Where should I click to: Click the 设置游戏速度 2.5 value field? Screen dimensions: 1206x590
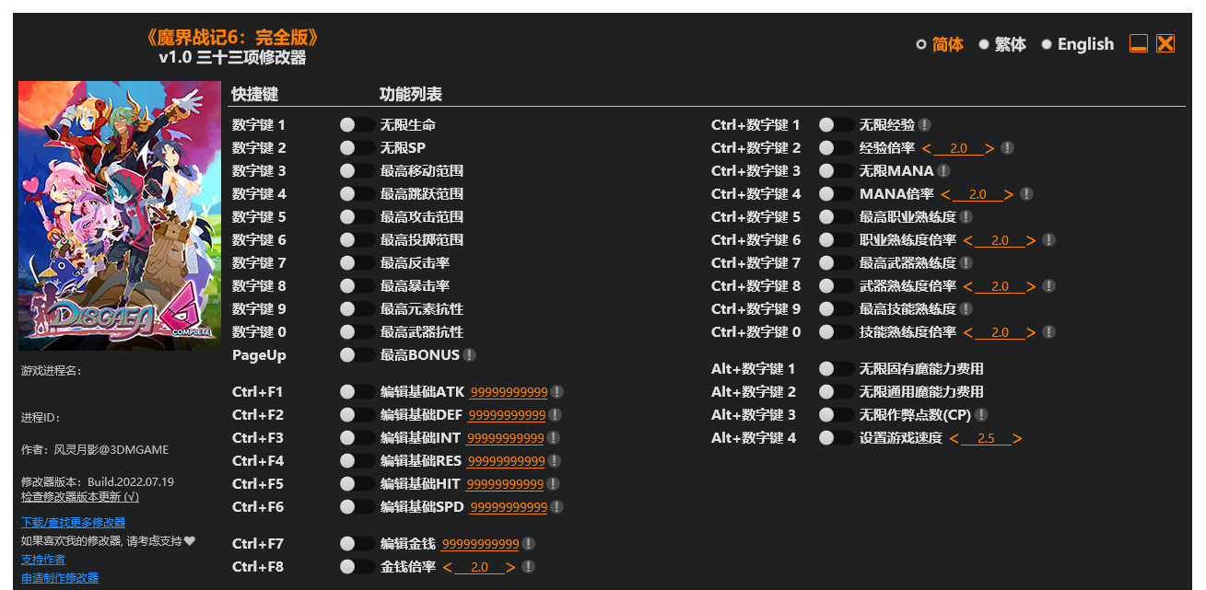pos(986,438)
